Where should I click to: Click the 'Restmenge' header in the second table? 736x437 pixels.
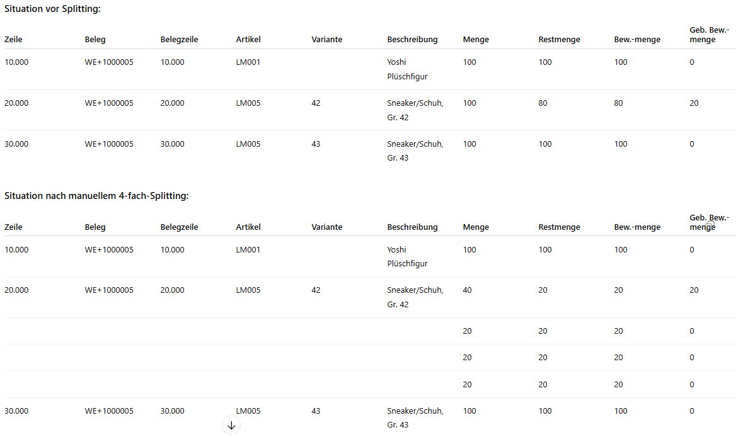point(559,227)
